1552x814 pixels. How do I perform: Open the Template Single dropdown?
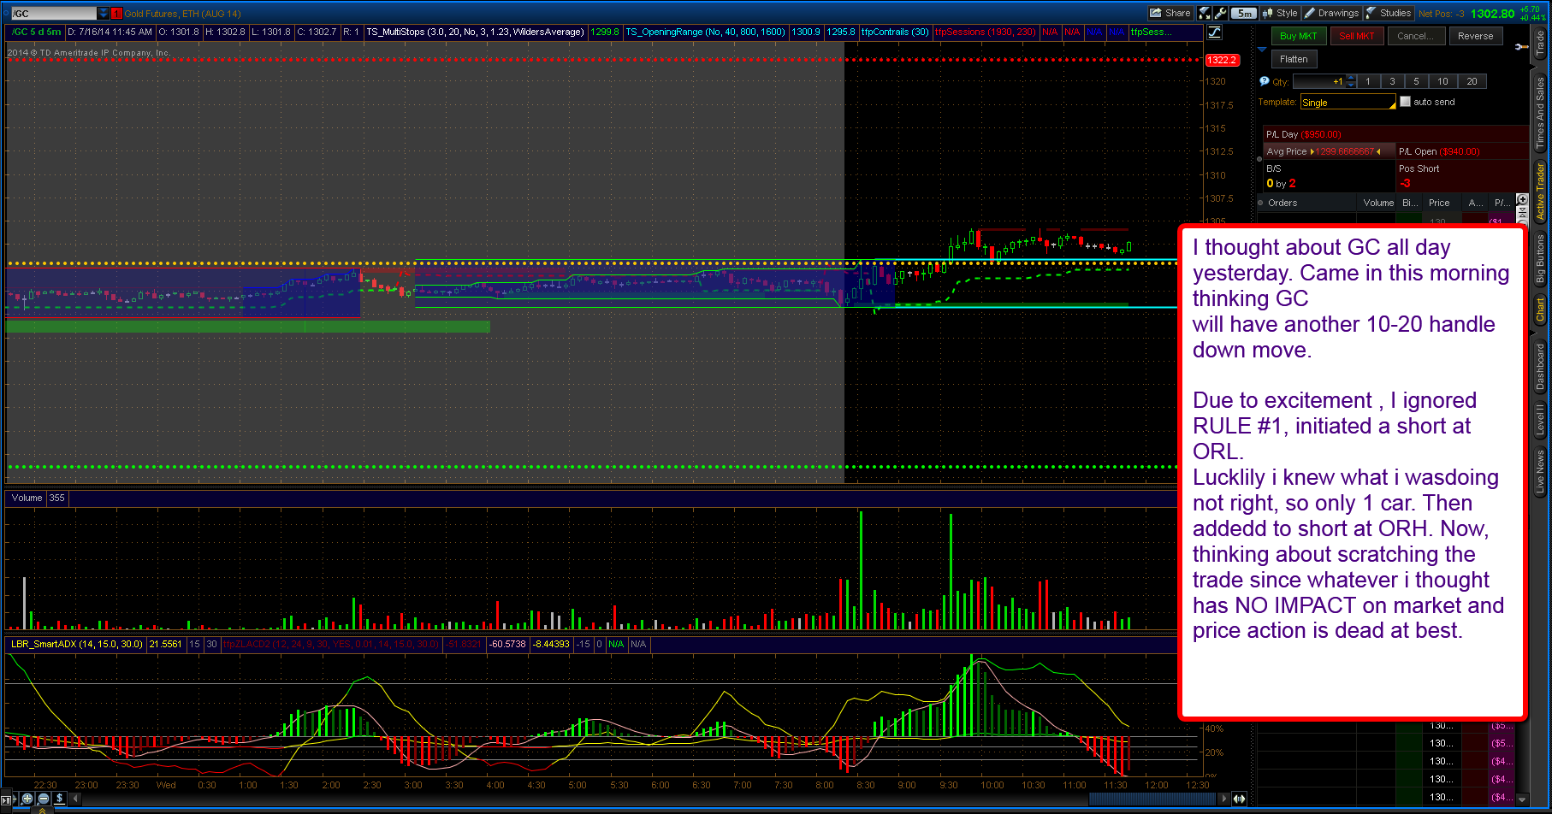pyautogui.click(x=1348, y=103)
